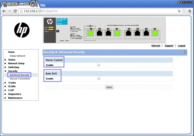Click port 8 on the switch diagram

[155, 33]
